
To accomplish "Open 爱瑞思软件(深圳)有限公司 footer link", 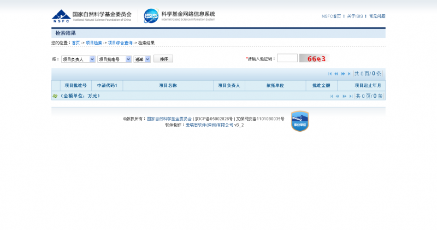I will coord(209,125).
